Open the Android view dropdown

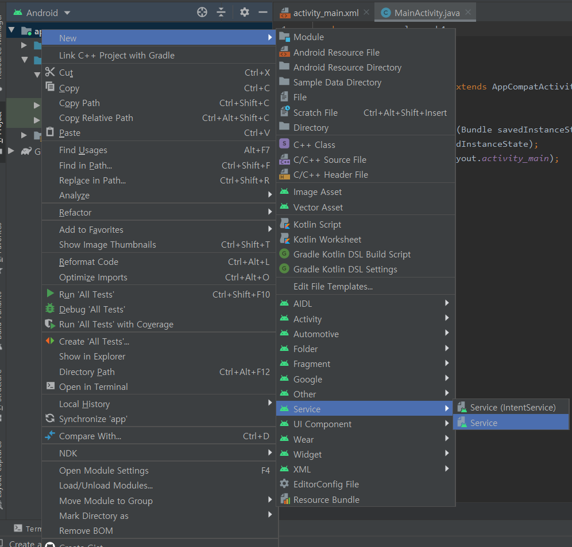point(67,13)
